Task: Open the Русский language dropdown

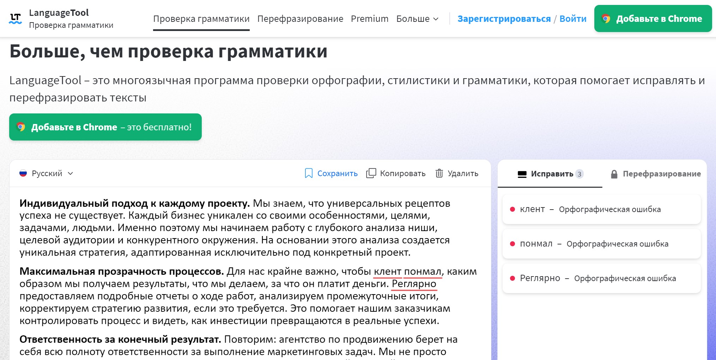Action: pyautogui.click(x=47, y=173)
